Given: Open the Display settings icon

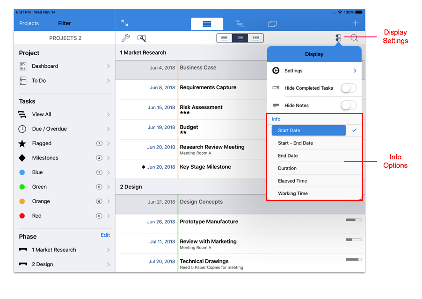Looking at the screenshot, I should [x=338, y=38].
